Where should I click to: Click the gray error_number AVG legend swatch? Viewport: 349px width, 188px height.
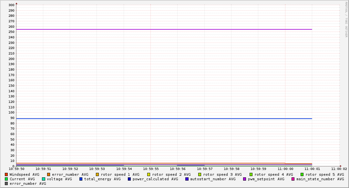pyautogui.click(x=6, y=183)
